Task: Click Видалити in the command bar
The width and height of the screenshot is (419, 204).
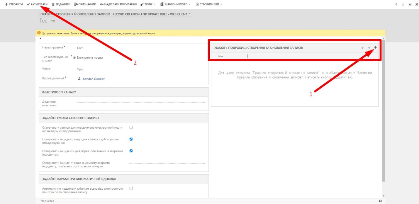Action: pyautogui.click(x=61, y=4)
